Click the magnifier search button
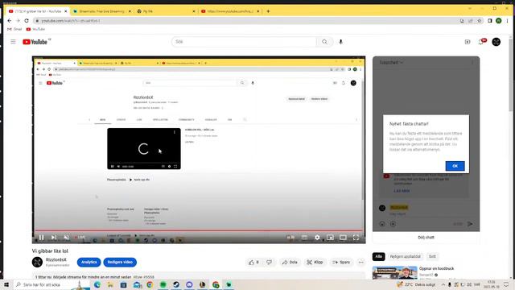 point(324,42)
